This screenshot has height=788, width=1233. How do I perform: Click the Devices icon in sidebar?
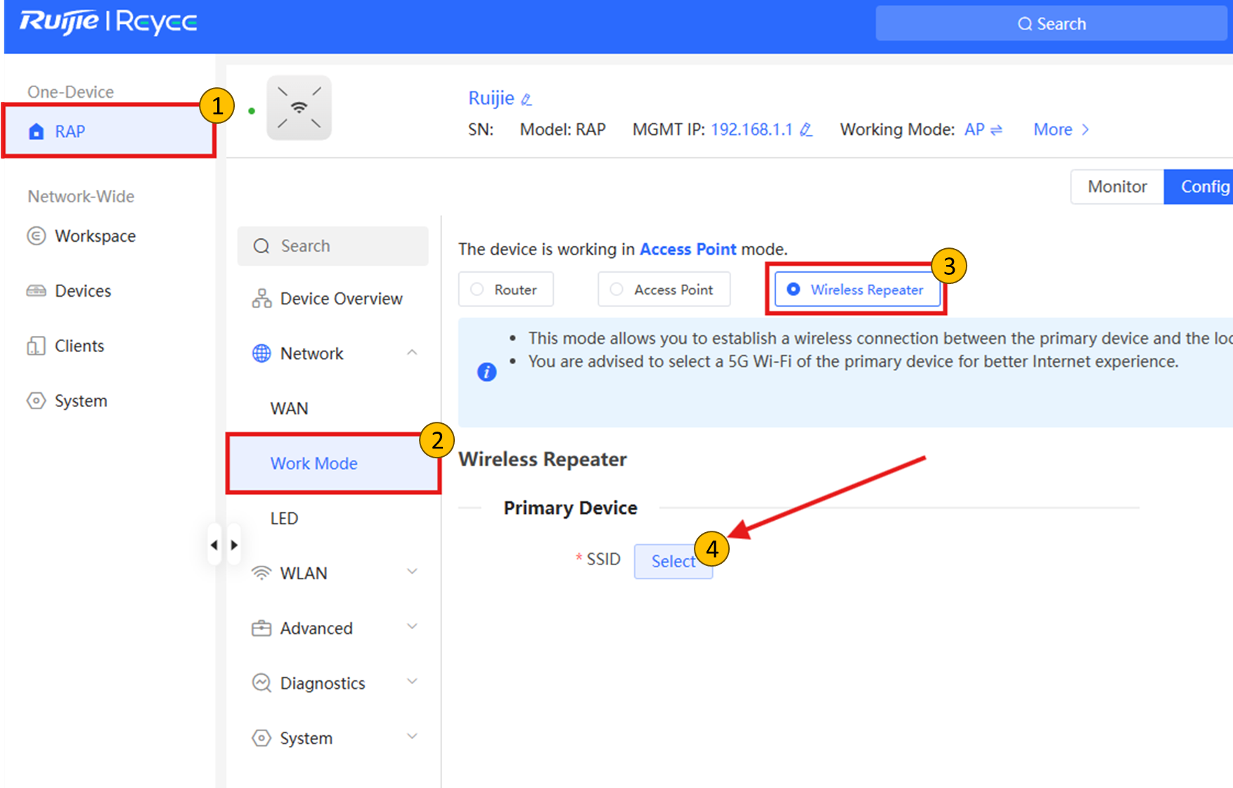(x=36, y=290)
